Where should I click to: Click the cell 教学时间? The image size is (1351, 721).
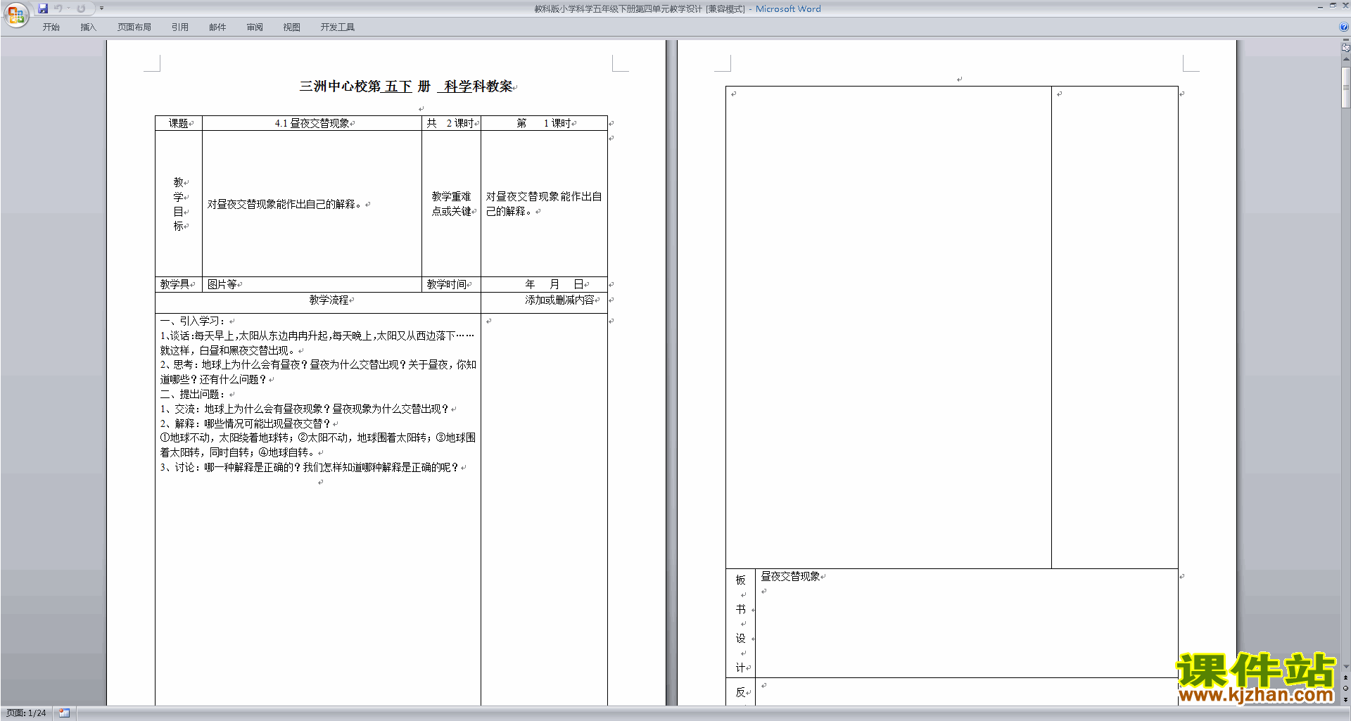tap(451, 284)
